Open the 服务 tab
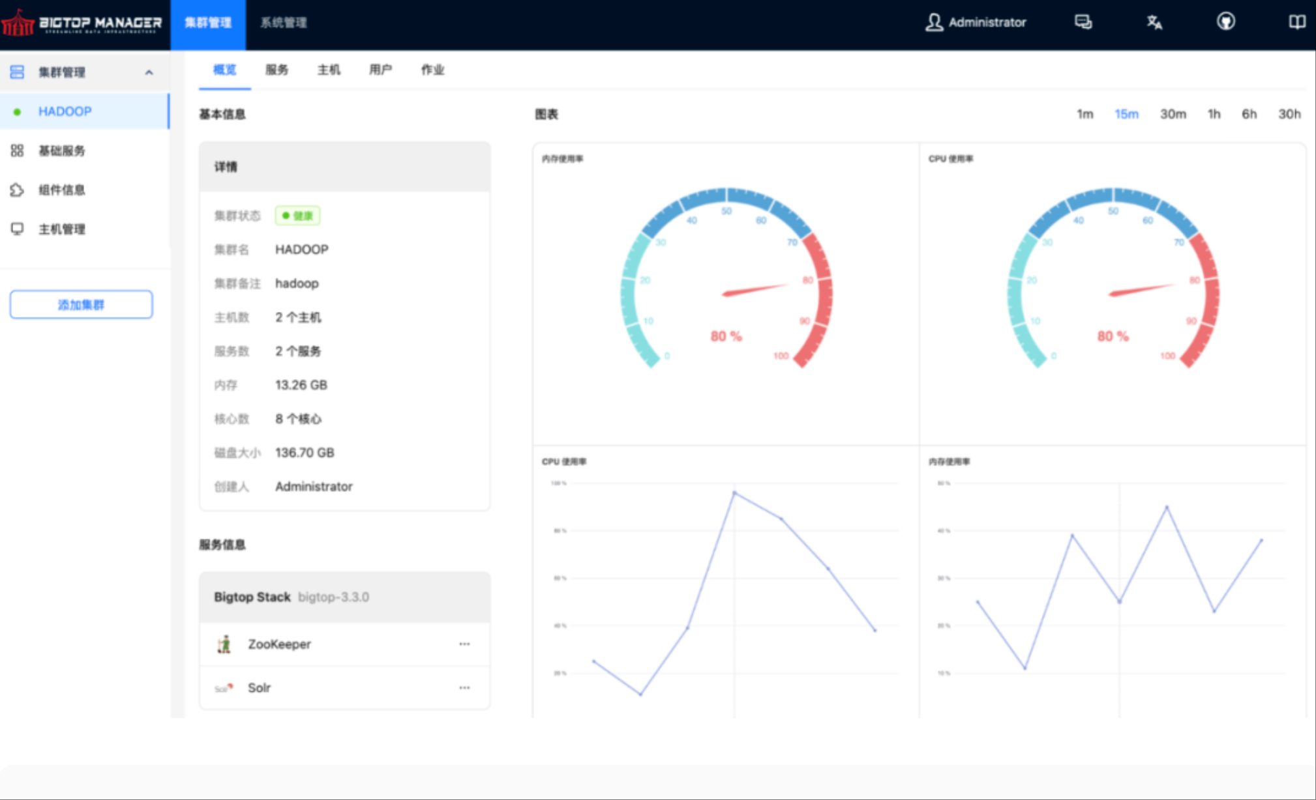The width and height of the screenshot is (1316, 800). click(x=277, y=70)
